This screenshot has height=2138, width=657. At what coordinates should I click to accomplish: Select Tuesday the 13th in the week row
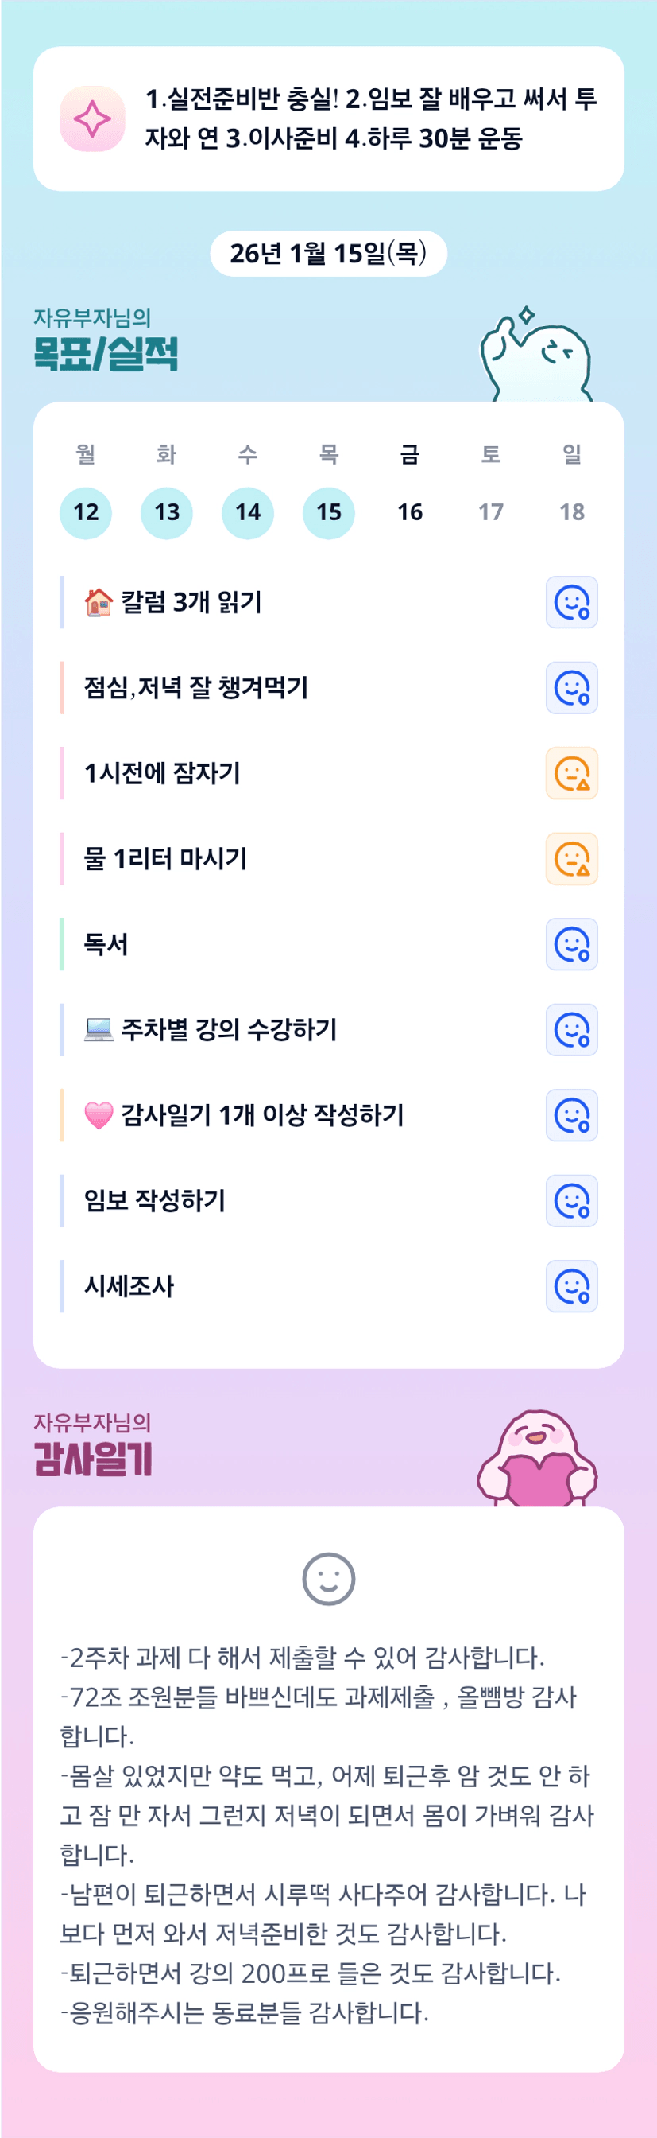tap(167, 513)
